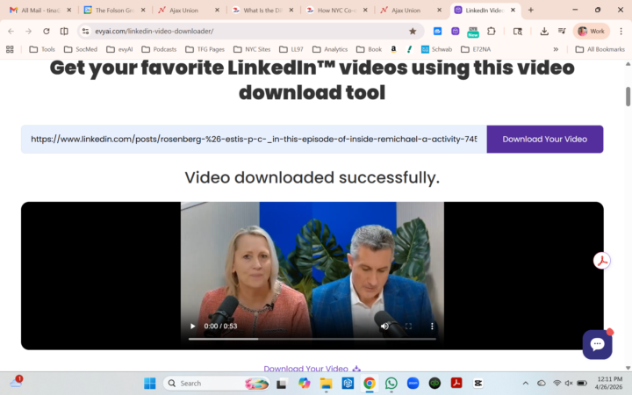
Task: Open the SocMed bookmark folder
Action: coord(81,49)
